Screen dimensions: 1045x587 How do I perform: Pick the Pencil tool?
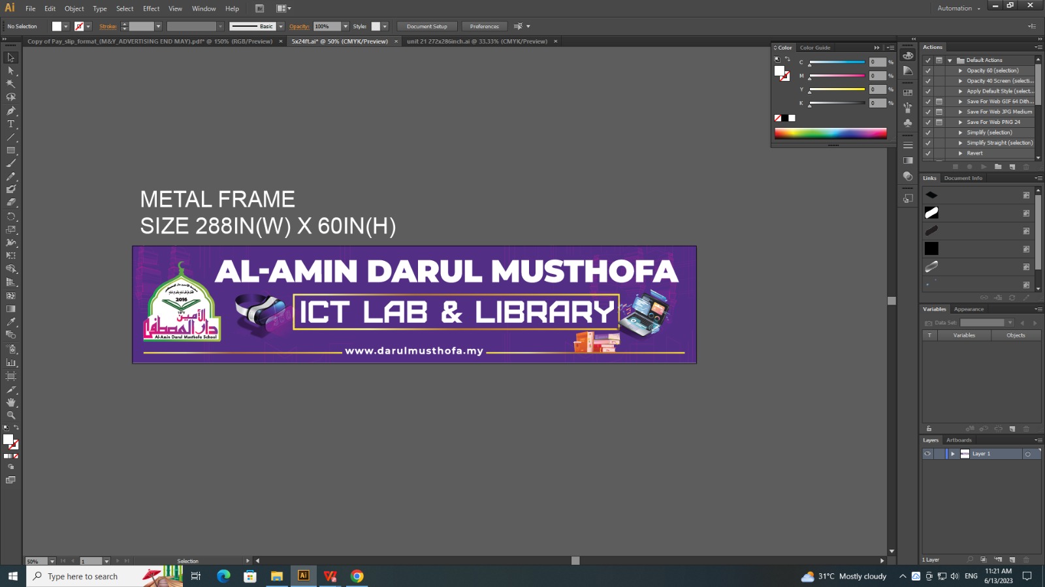[x=10, y=176]
